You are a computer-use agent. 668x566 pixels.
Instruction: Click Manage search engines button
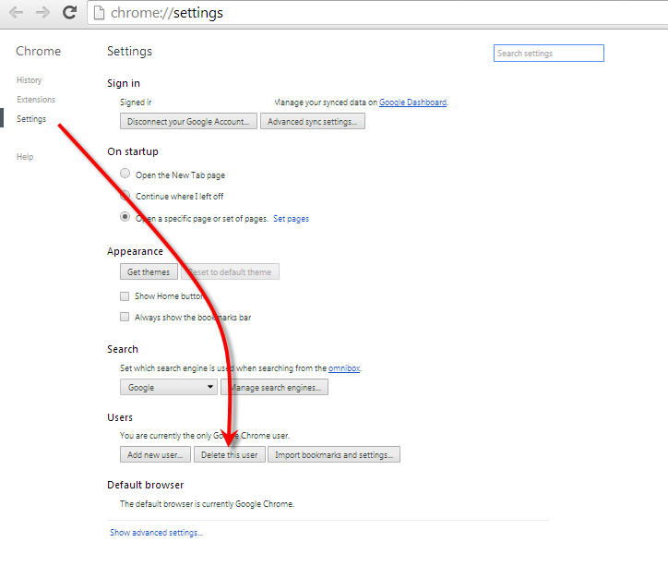(274, 388)
